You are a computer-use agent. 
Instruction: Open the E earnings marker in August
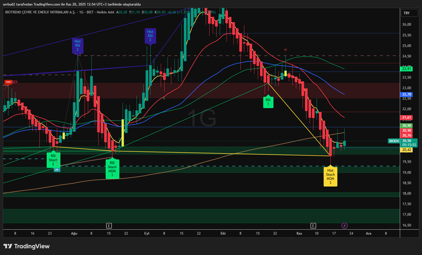(109, 225)
